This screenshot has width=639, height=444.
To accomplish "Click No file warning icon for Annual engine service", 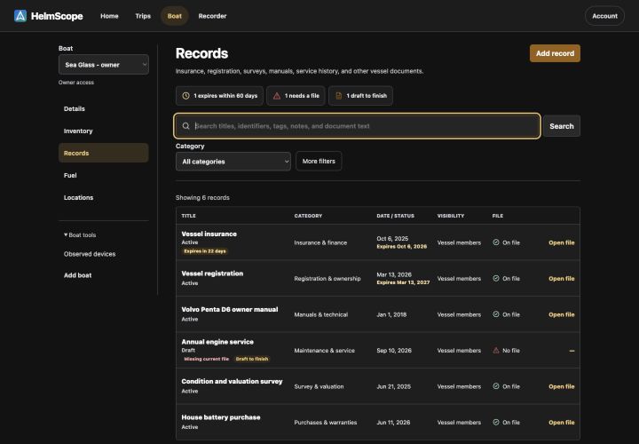I will point(496,350).
